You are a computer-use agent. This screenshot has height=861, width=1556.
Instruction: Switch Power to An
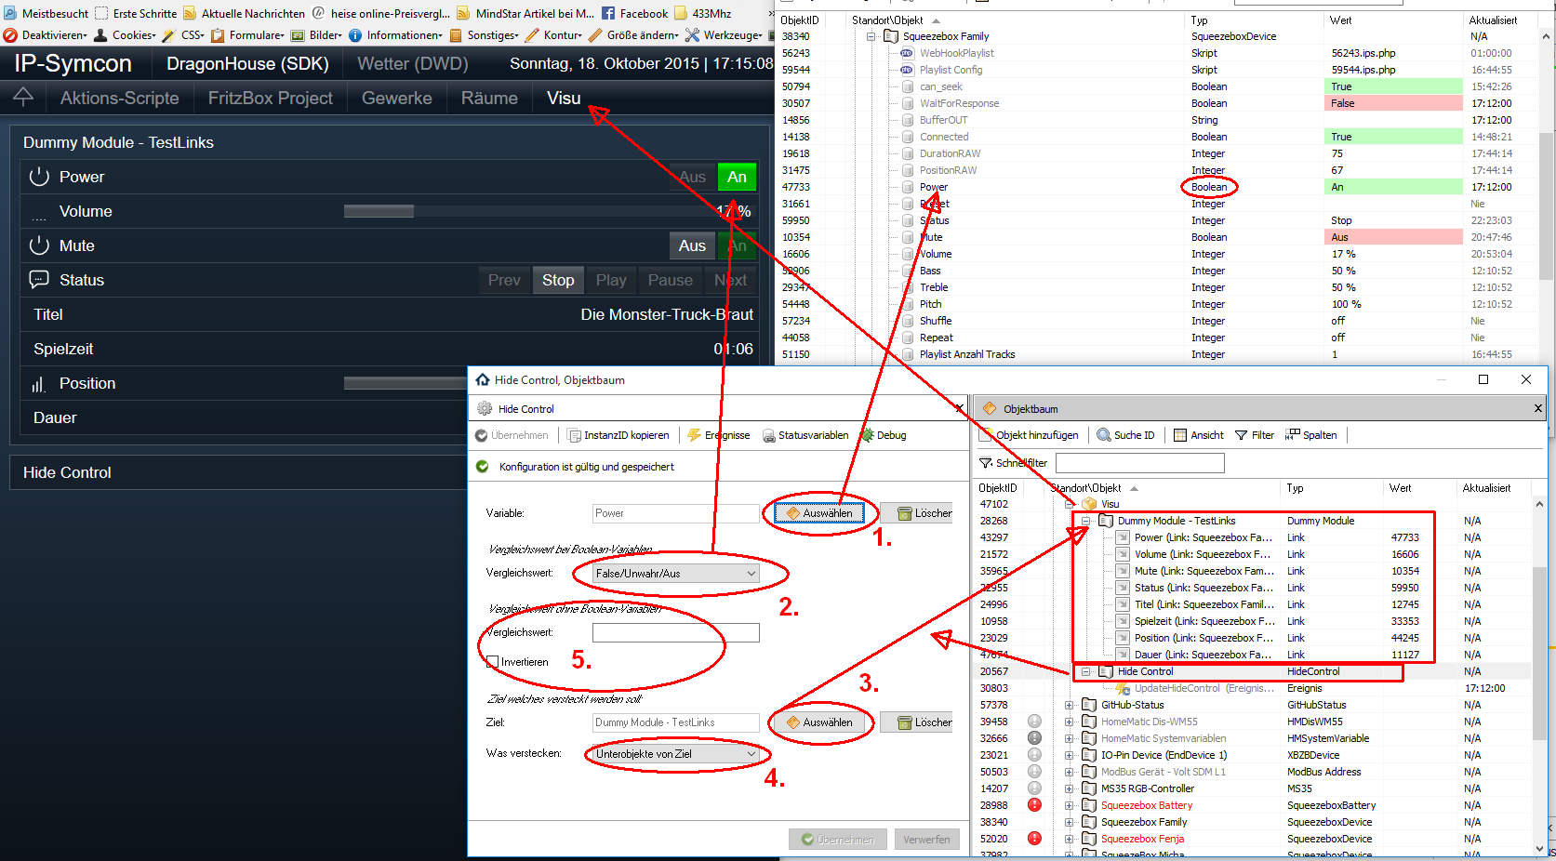coord(738,177)
